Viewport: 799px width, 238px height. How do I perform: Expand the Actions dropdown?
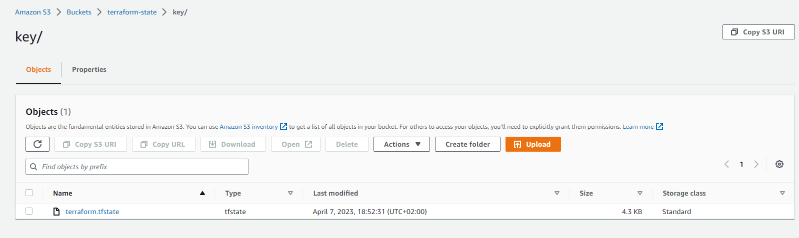pyautogui.click(x=401, y=144)
